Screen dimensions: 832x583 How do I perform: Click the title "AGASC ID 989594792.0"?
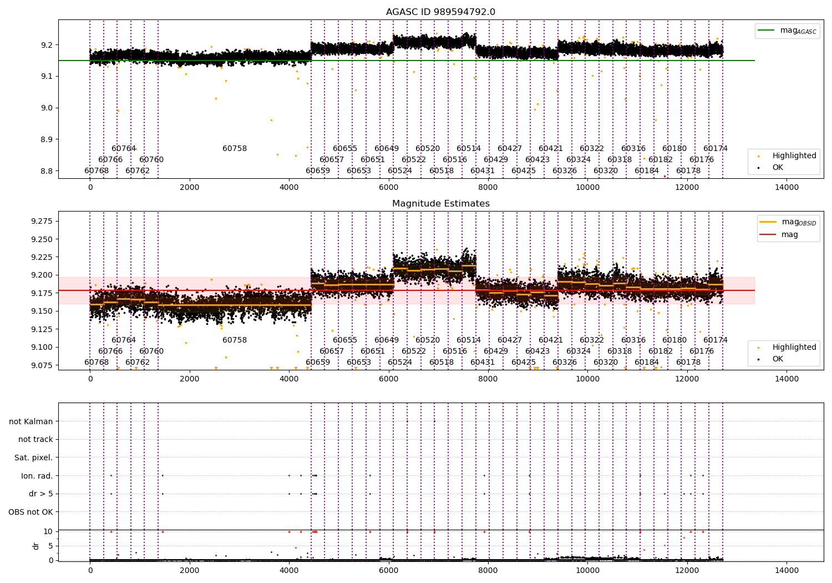[440, 12]
